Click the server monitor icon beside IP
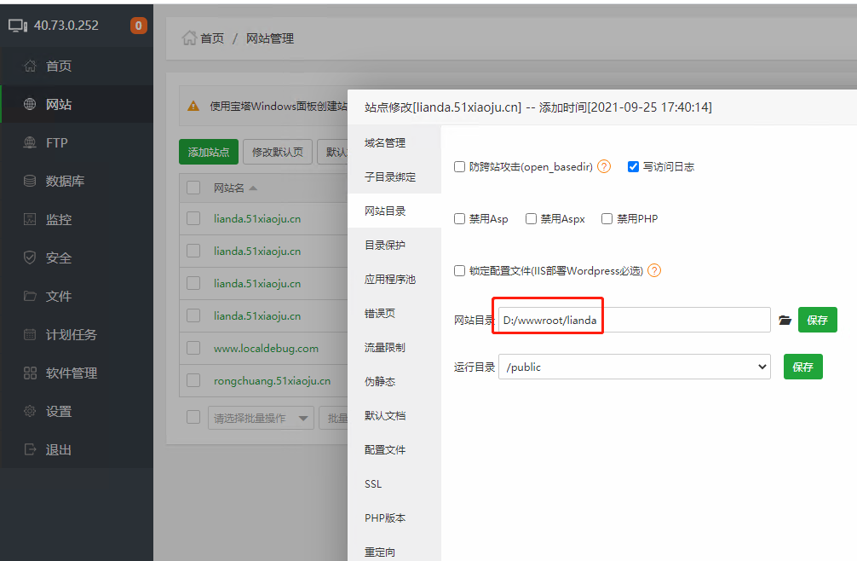The image size is (857, 561). pyautogui.click(x=18, y=26)
